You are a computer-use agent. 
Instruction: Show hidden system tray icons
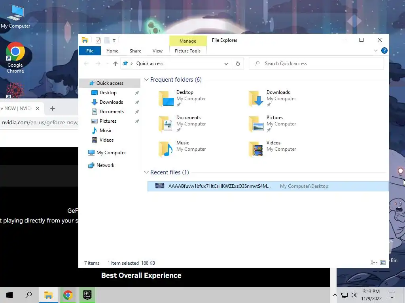tap(335, 295)
